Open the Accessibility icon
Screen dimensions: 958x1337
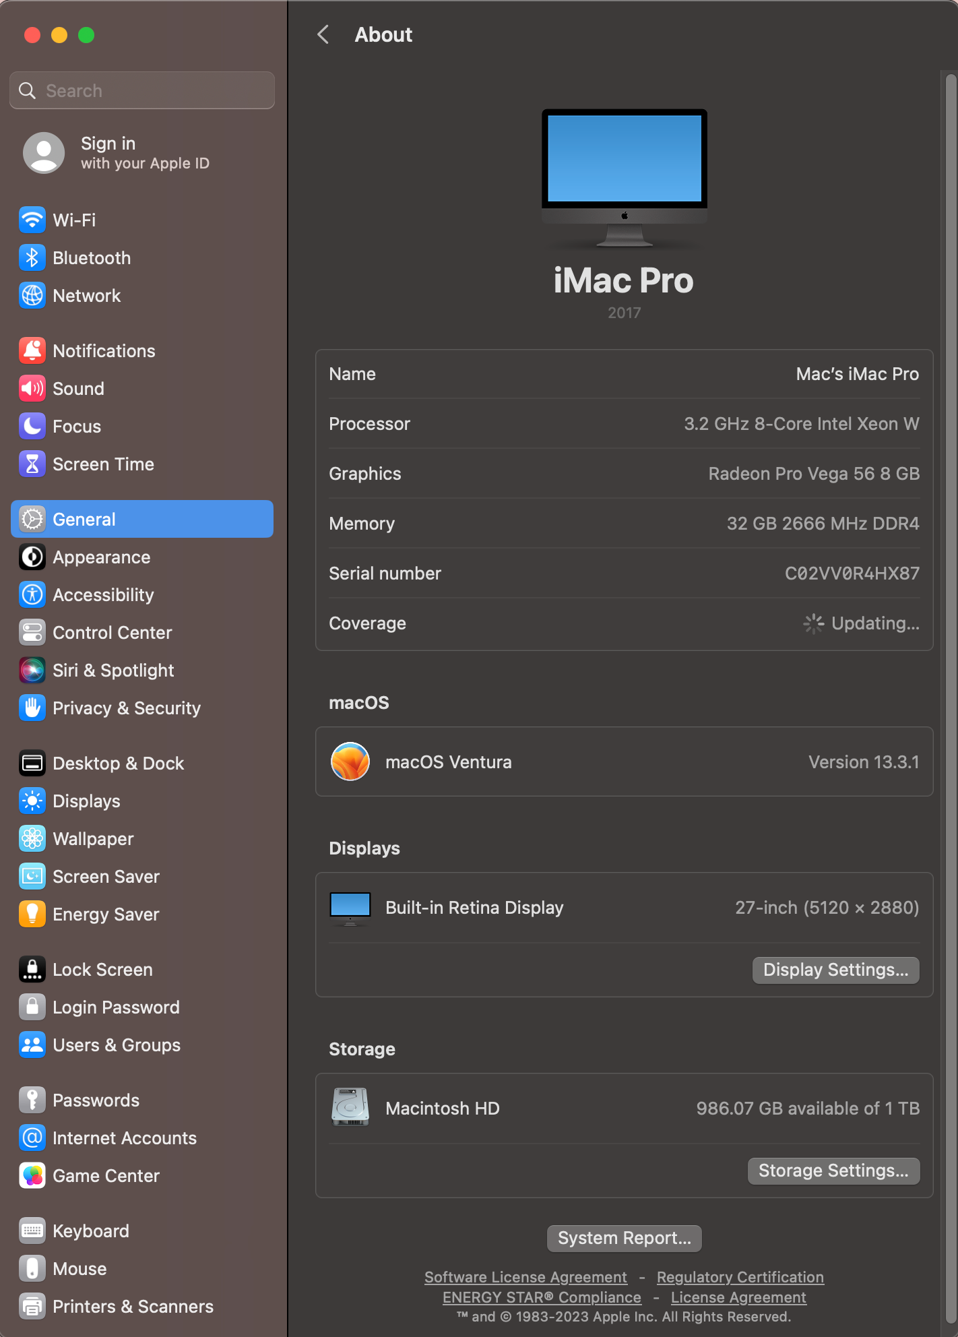32,594
